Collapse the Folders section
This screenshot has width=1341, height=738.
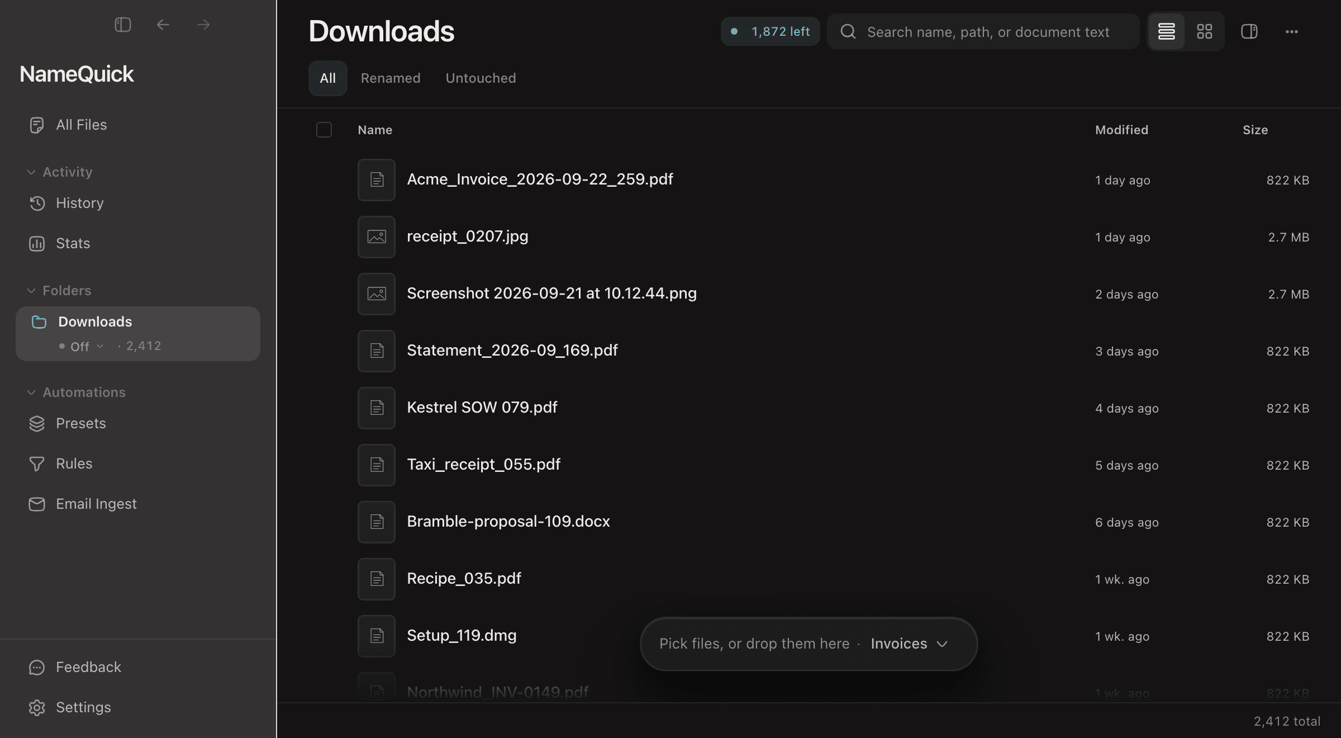click(31, 291)
